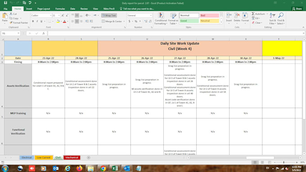306x172 pixels.
Task: Click the horizontal scrollbar thumb
Action: point(260,158)
